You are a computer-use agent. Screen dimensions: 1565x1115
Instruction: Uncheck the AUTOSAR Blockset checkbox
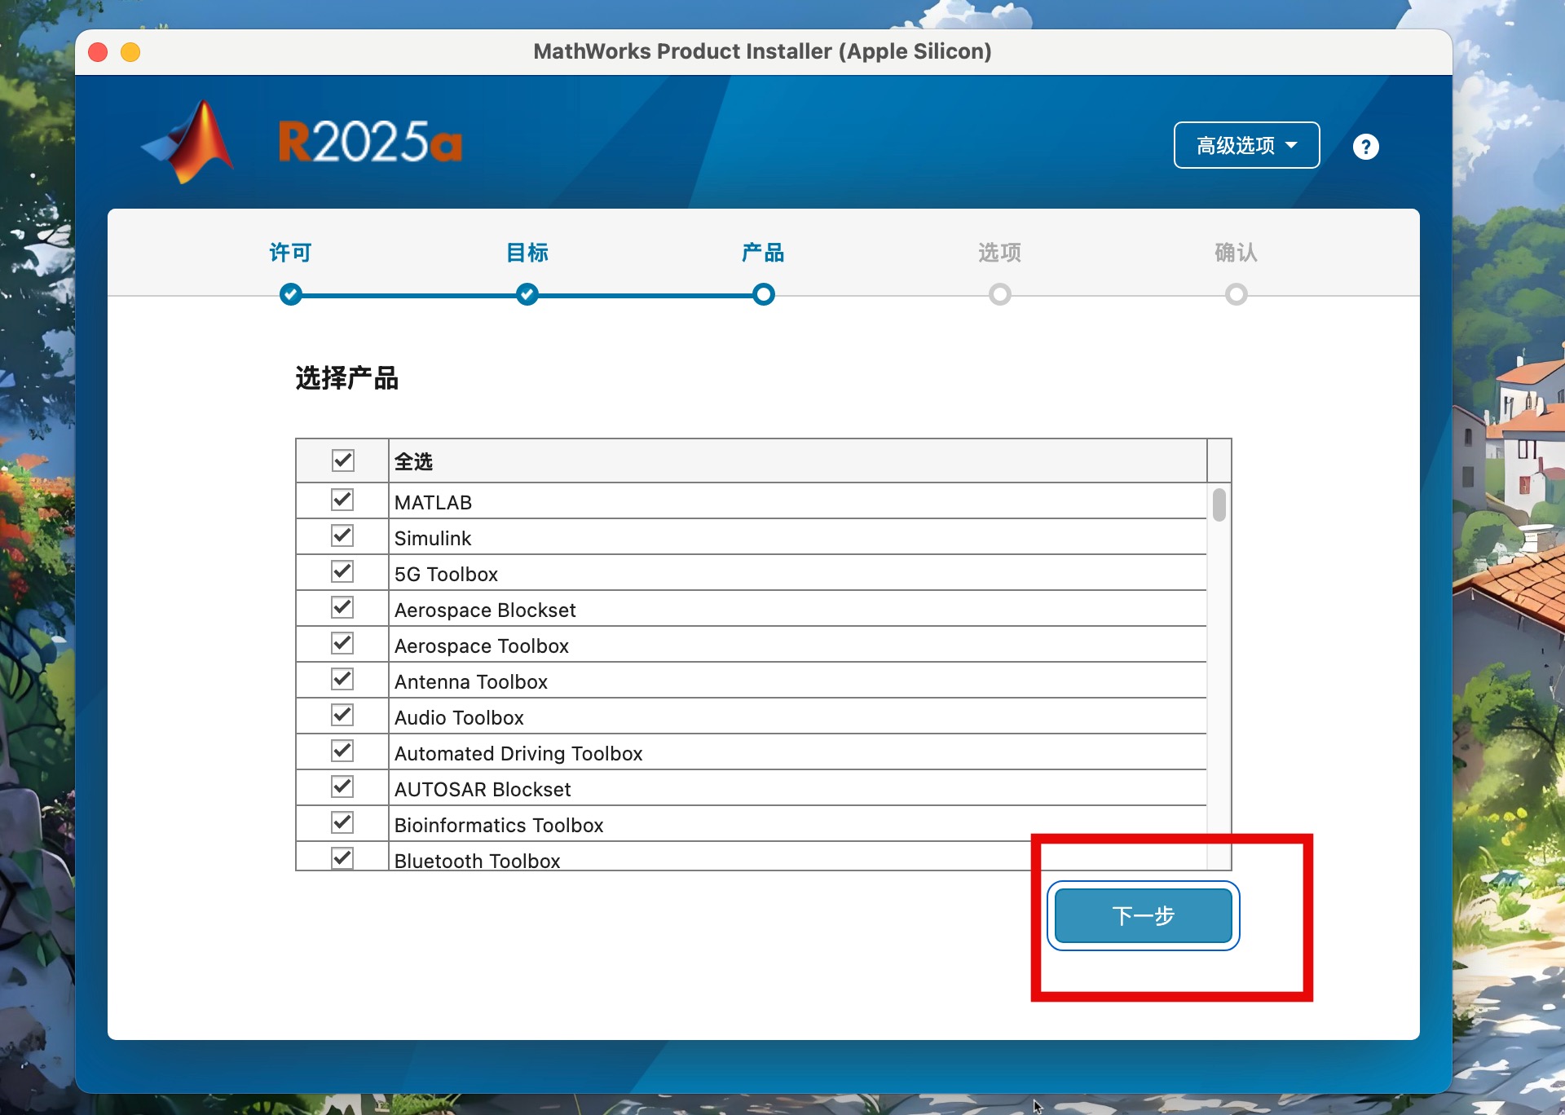click(343, 787)
